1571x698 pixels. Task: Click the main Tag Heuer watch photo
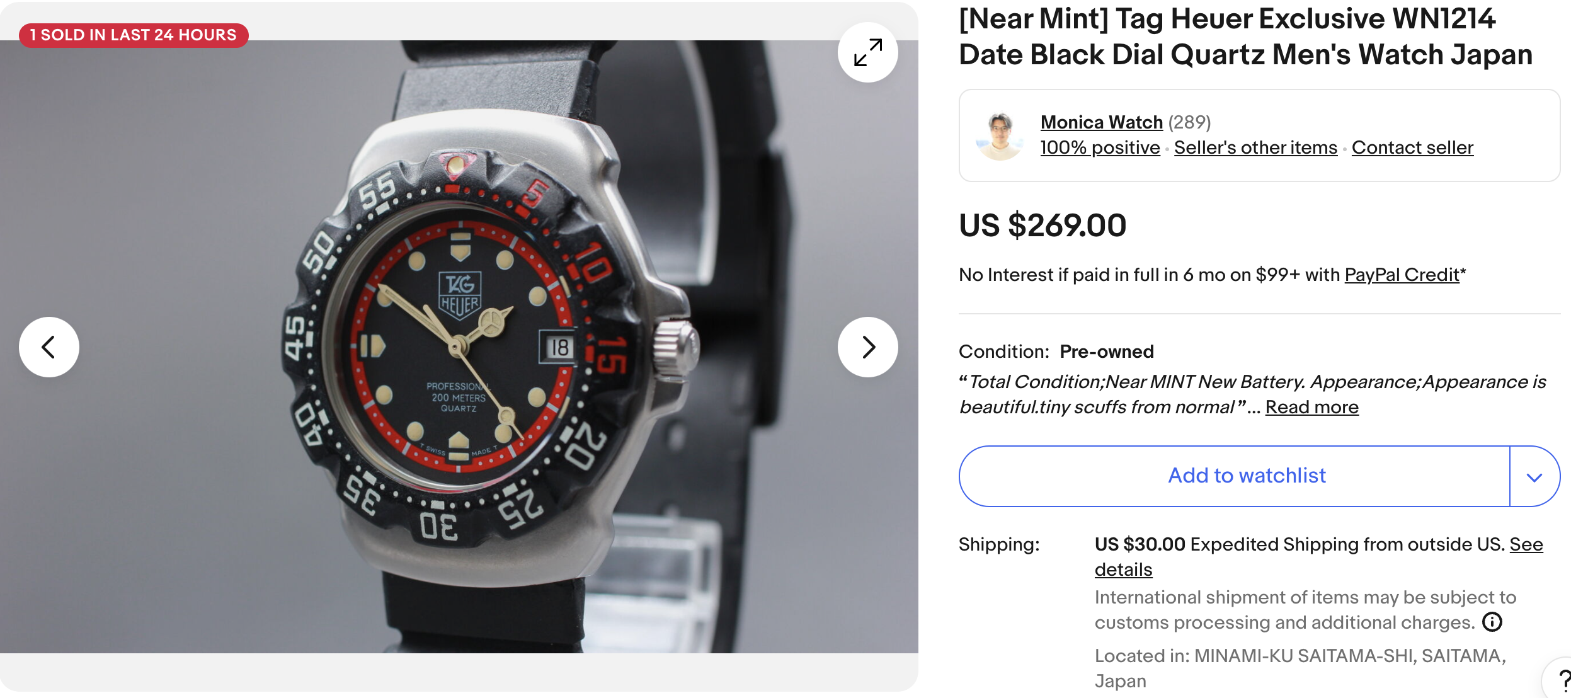pos(459,346)
